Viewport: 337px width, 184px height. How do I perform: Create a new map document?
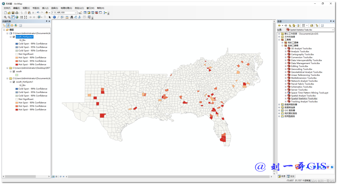[5, 13]
